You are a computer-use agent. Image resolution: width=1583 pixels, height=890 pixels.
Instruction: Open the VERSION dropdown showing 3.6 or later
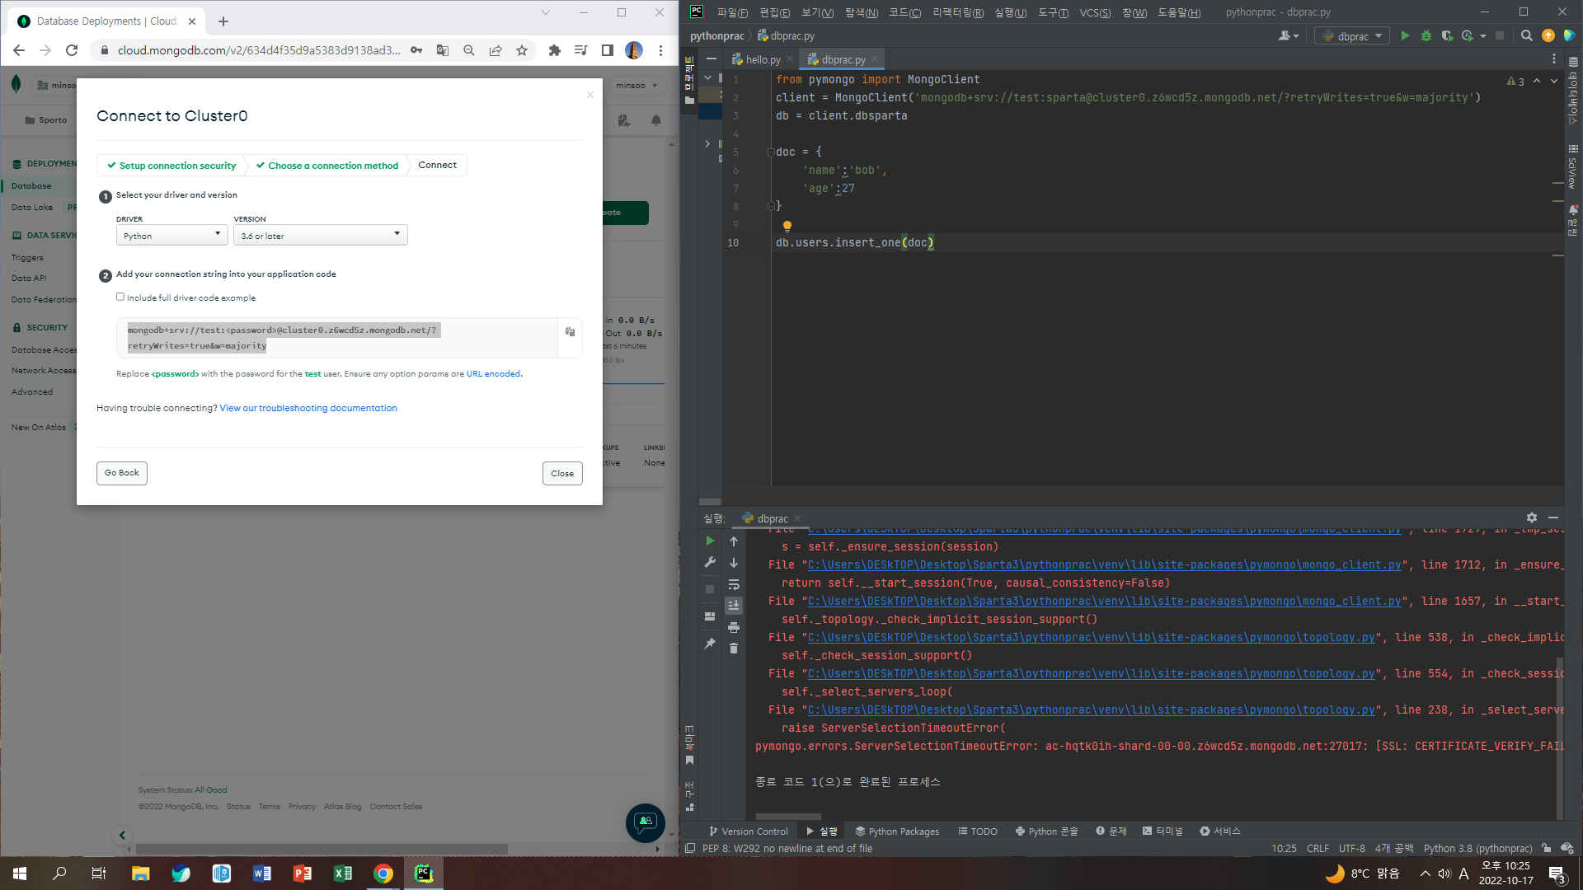pyautogui.click(x=321, y=235)
